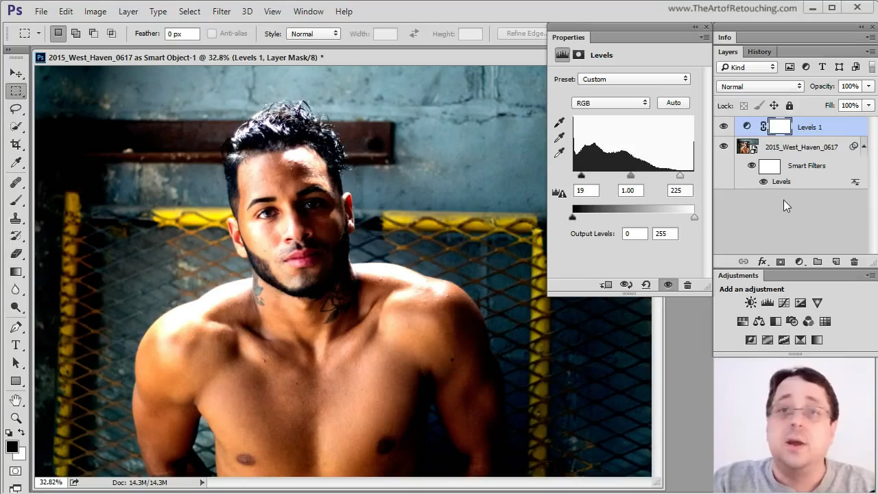The height and width of the screenshot is (494, 878).
Task: Select the Zoom tool
Action: [x=16, y=418]
